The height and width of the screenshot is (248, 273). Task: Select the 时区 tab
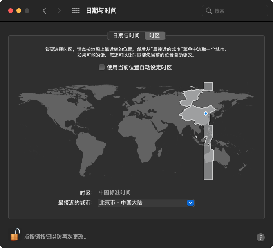(x=154, y=35)
